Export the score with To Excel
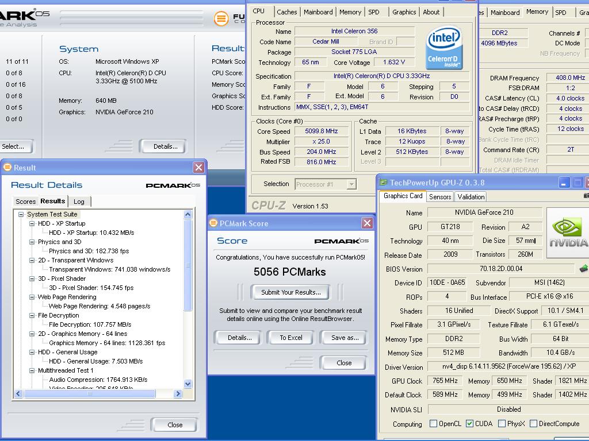589x441 pixels. point(290,338)
